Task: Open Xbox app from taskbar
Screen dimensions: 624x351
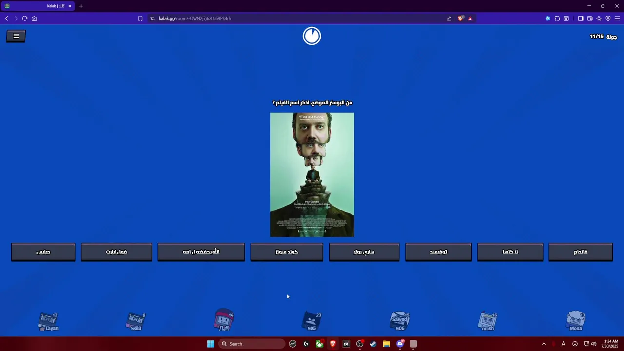Action: tap(319, 344)
